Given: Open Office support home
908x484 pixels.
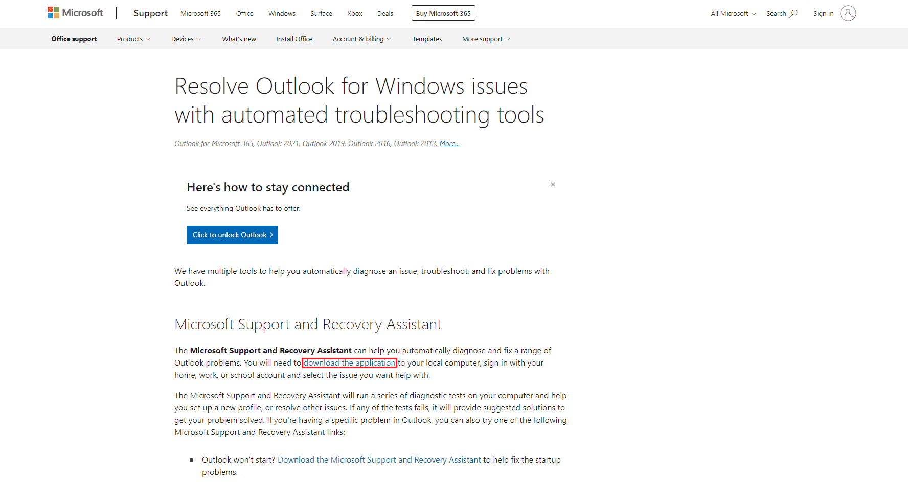Looking at the screenshot, I should click(x=74, y=39).
